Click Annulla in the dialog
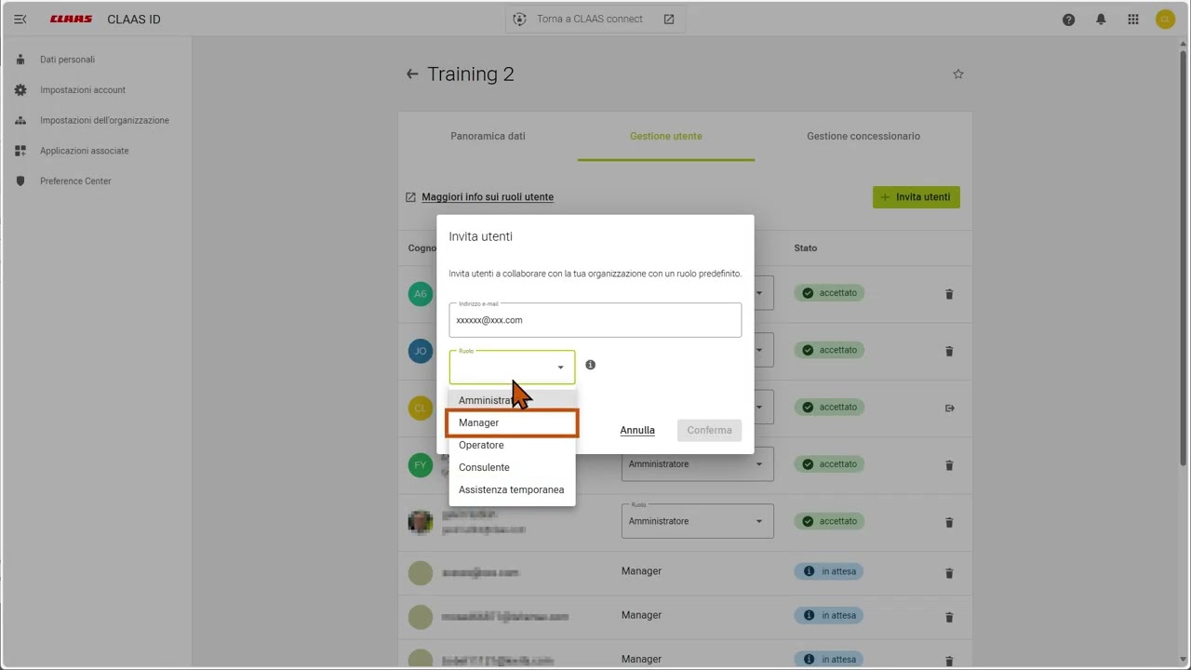Image resolution: width=1191 pixels, height=670 pixels. tap(637, 430)
